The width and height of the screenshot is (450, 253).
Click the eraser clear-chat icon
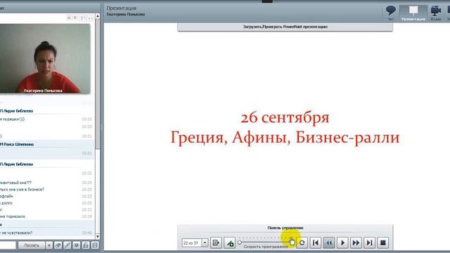pyautogui.click(x=58, y=245)
